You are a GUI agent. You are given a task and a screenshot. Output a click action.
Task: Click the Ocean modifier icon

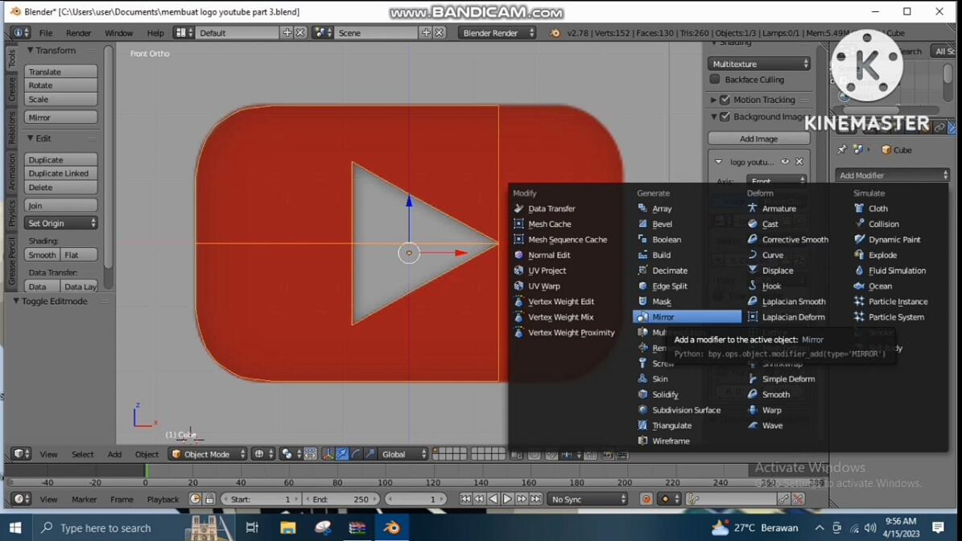click(859, 286)
